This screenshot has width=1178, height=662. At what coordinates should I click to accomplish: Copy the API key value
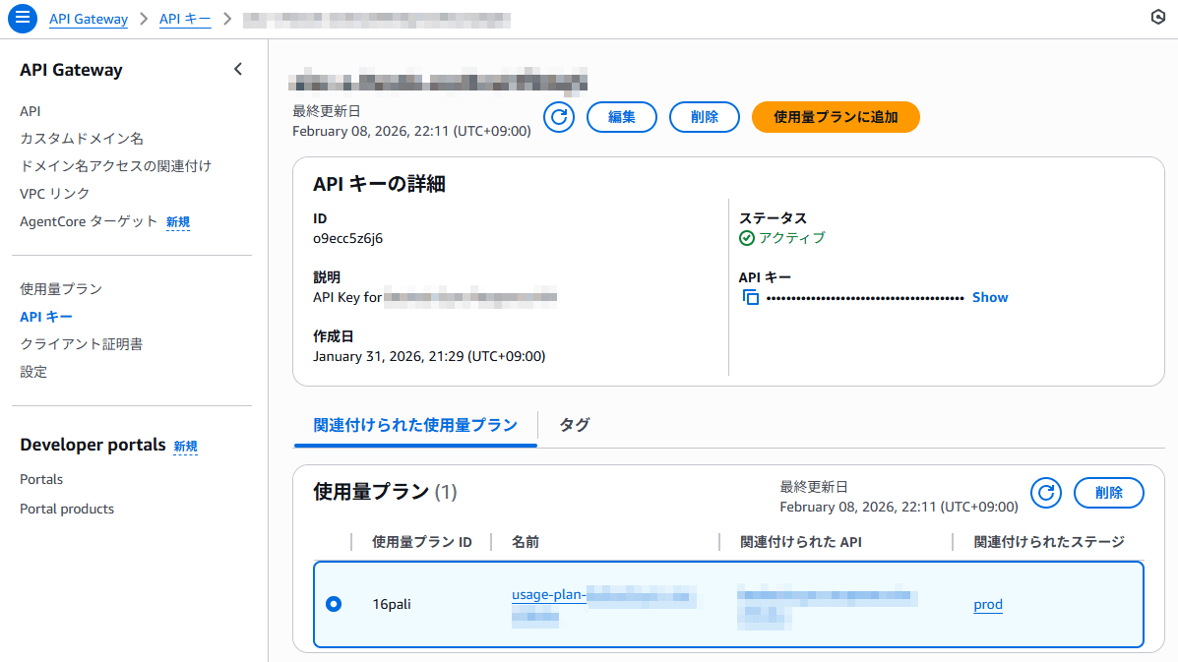(751, 297)
